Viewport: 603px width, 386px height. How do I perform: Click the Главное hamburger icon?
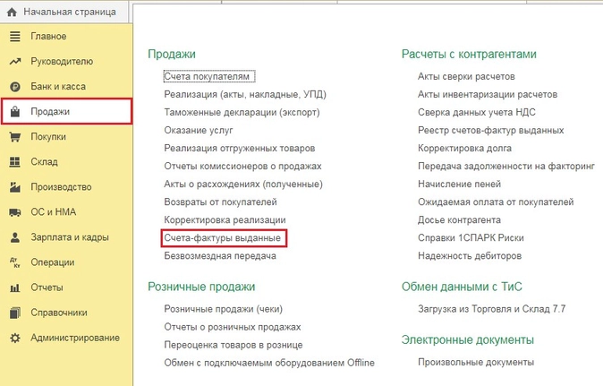pos(14,37)
